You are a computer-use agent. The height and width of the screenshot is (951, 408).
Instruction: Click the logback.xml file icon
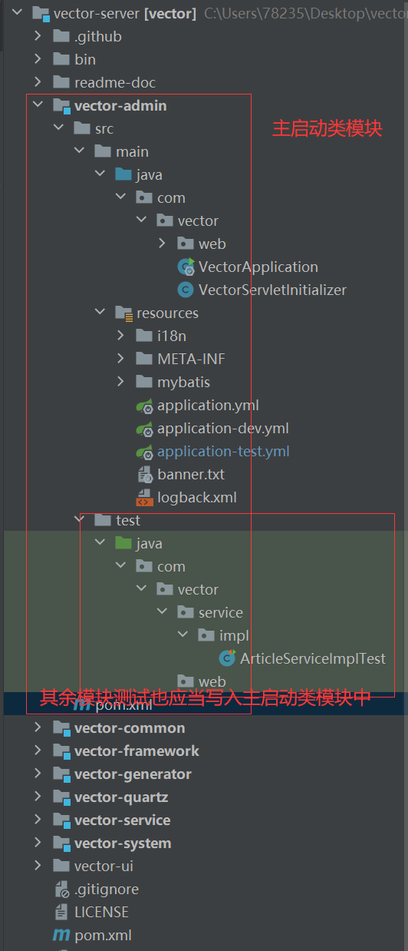click(x=144, y=498)
